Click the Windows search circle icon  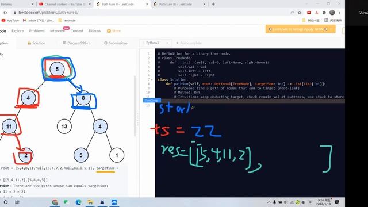pyautogui.click(x=6, y=202)
